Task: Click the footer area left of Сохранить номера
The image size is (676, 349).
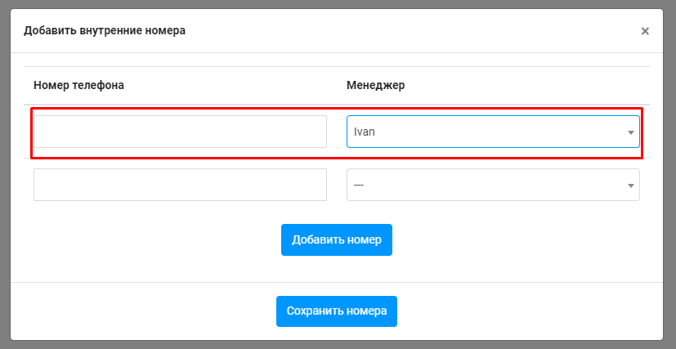Action: (x=139, y=311)
